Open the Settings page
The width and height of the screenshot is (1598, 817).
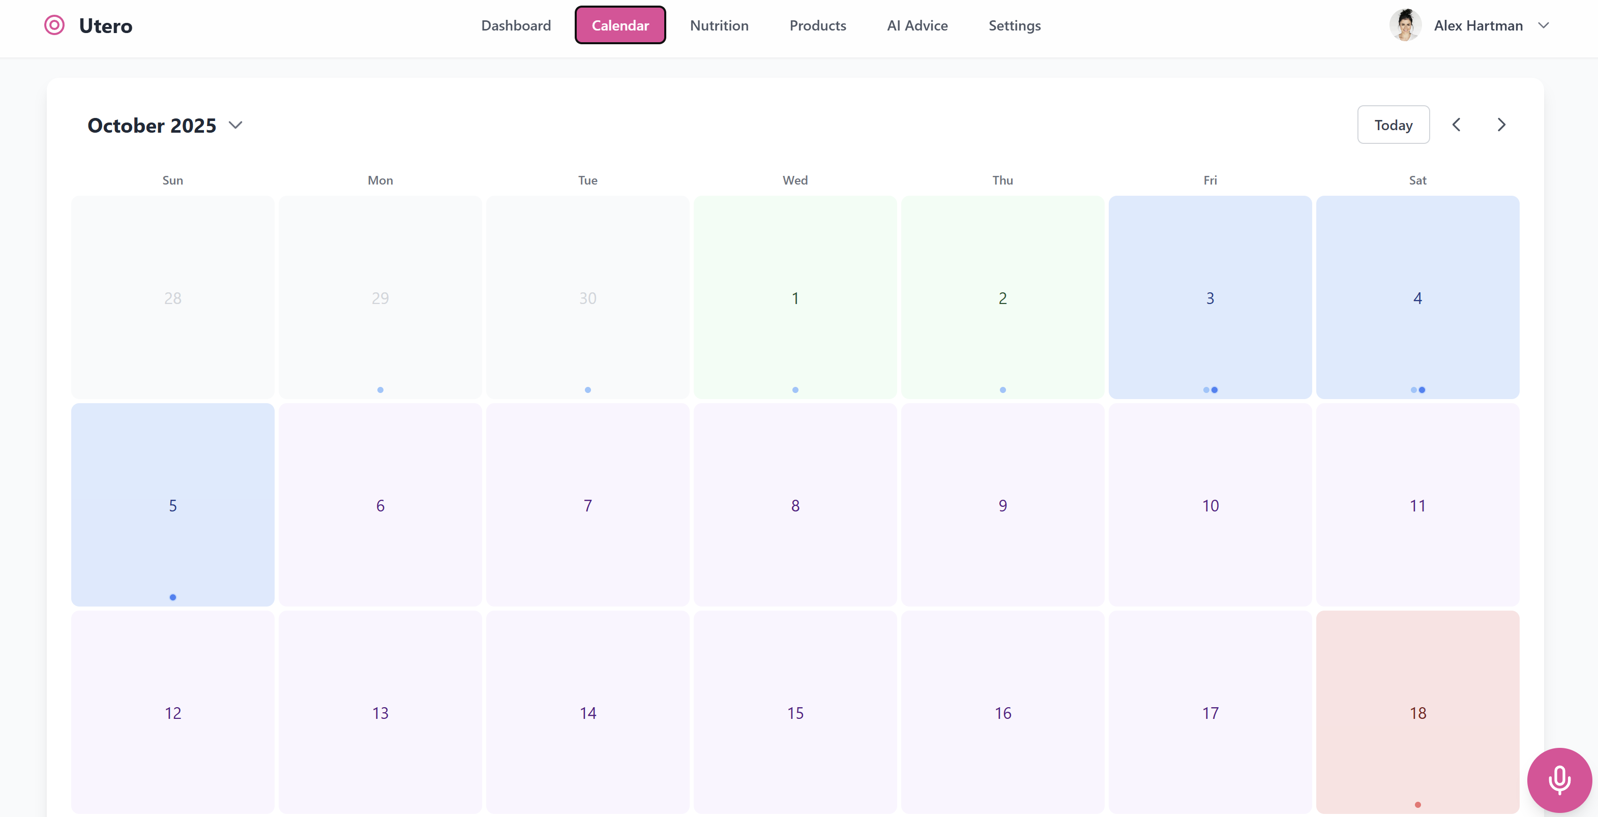click(x=1014, y=25)
